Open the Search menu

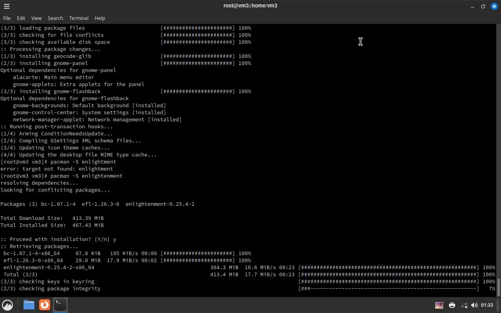pos(55,18)
